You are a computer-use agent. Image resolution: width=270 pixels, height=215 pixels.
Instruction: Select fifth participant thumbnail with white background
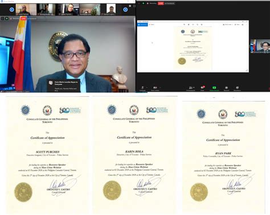tap(111, 10)
